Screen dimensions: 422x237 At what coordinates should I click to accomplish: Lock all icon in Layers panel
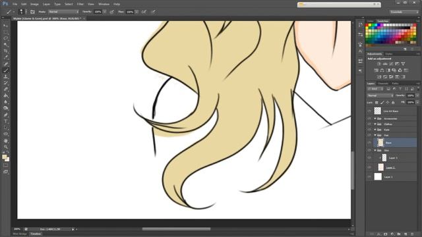pyautogui.click(x=393, y=103)
